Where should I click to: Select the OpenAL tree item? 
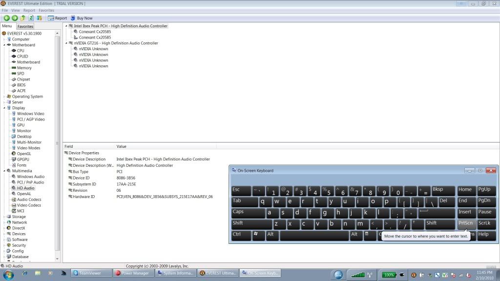pos(24,194)
